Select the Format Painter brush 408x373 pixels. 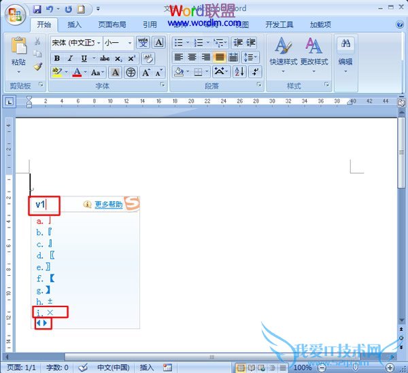pos(37,67)
